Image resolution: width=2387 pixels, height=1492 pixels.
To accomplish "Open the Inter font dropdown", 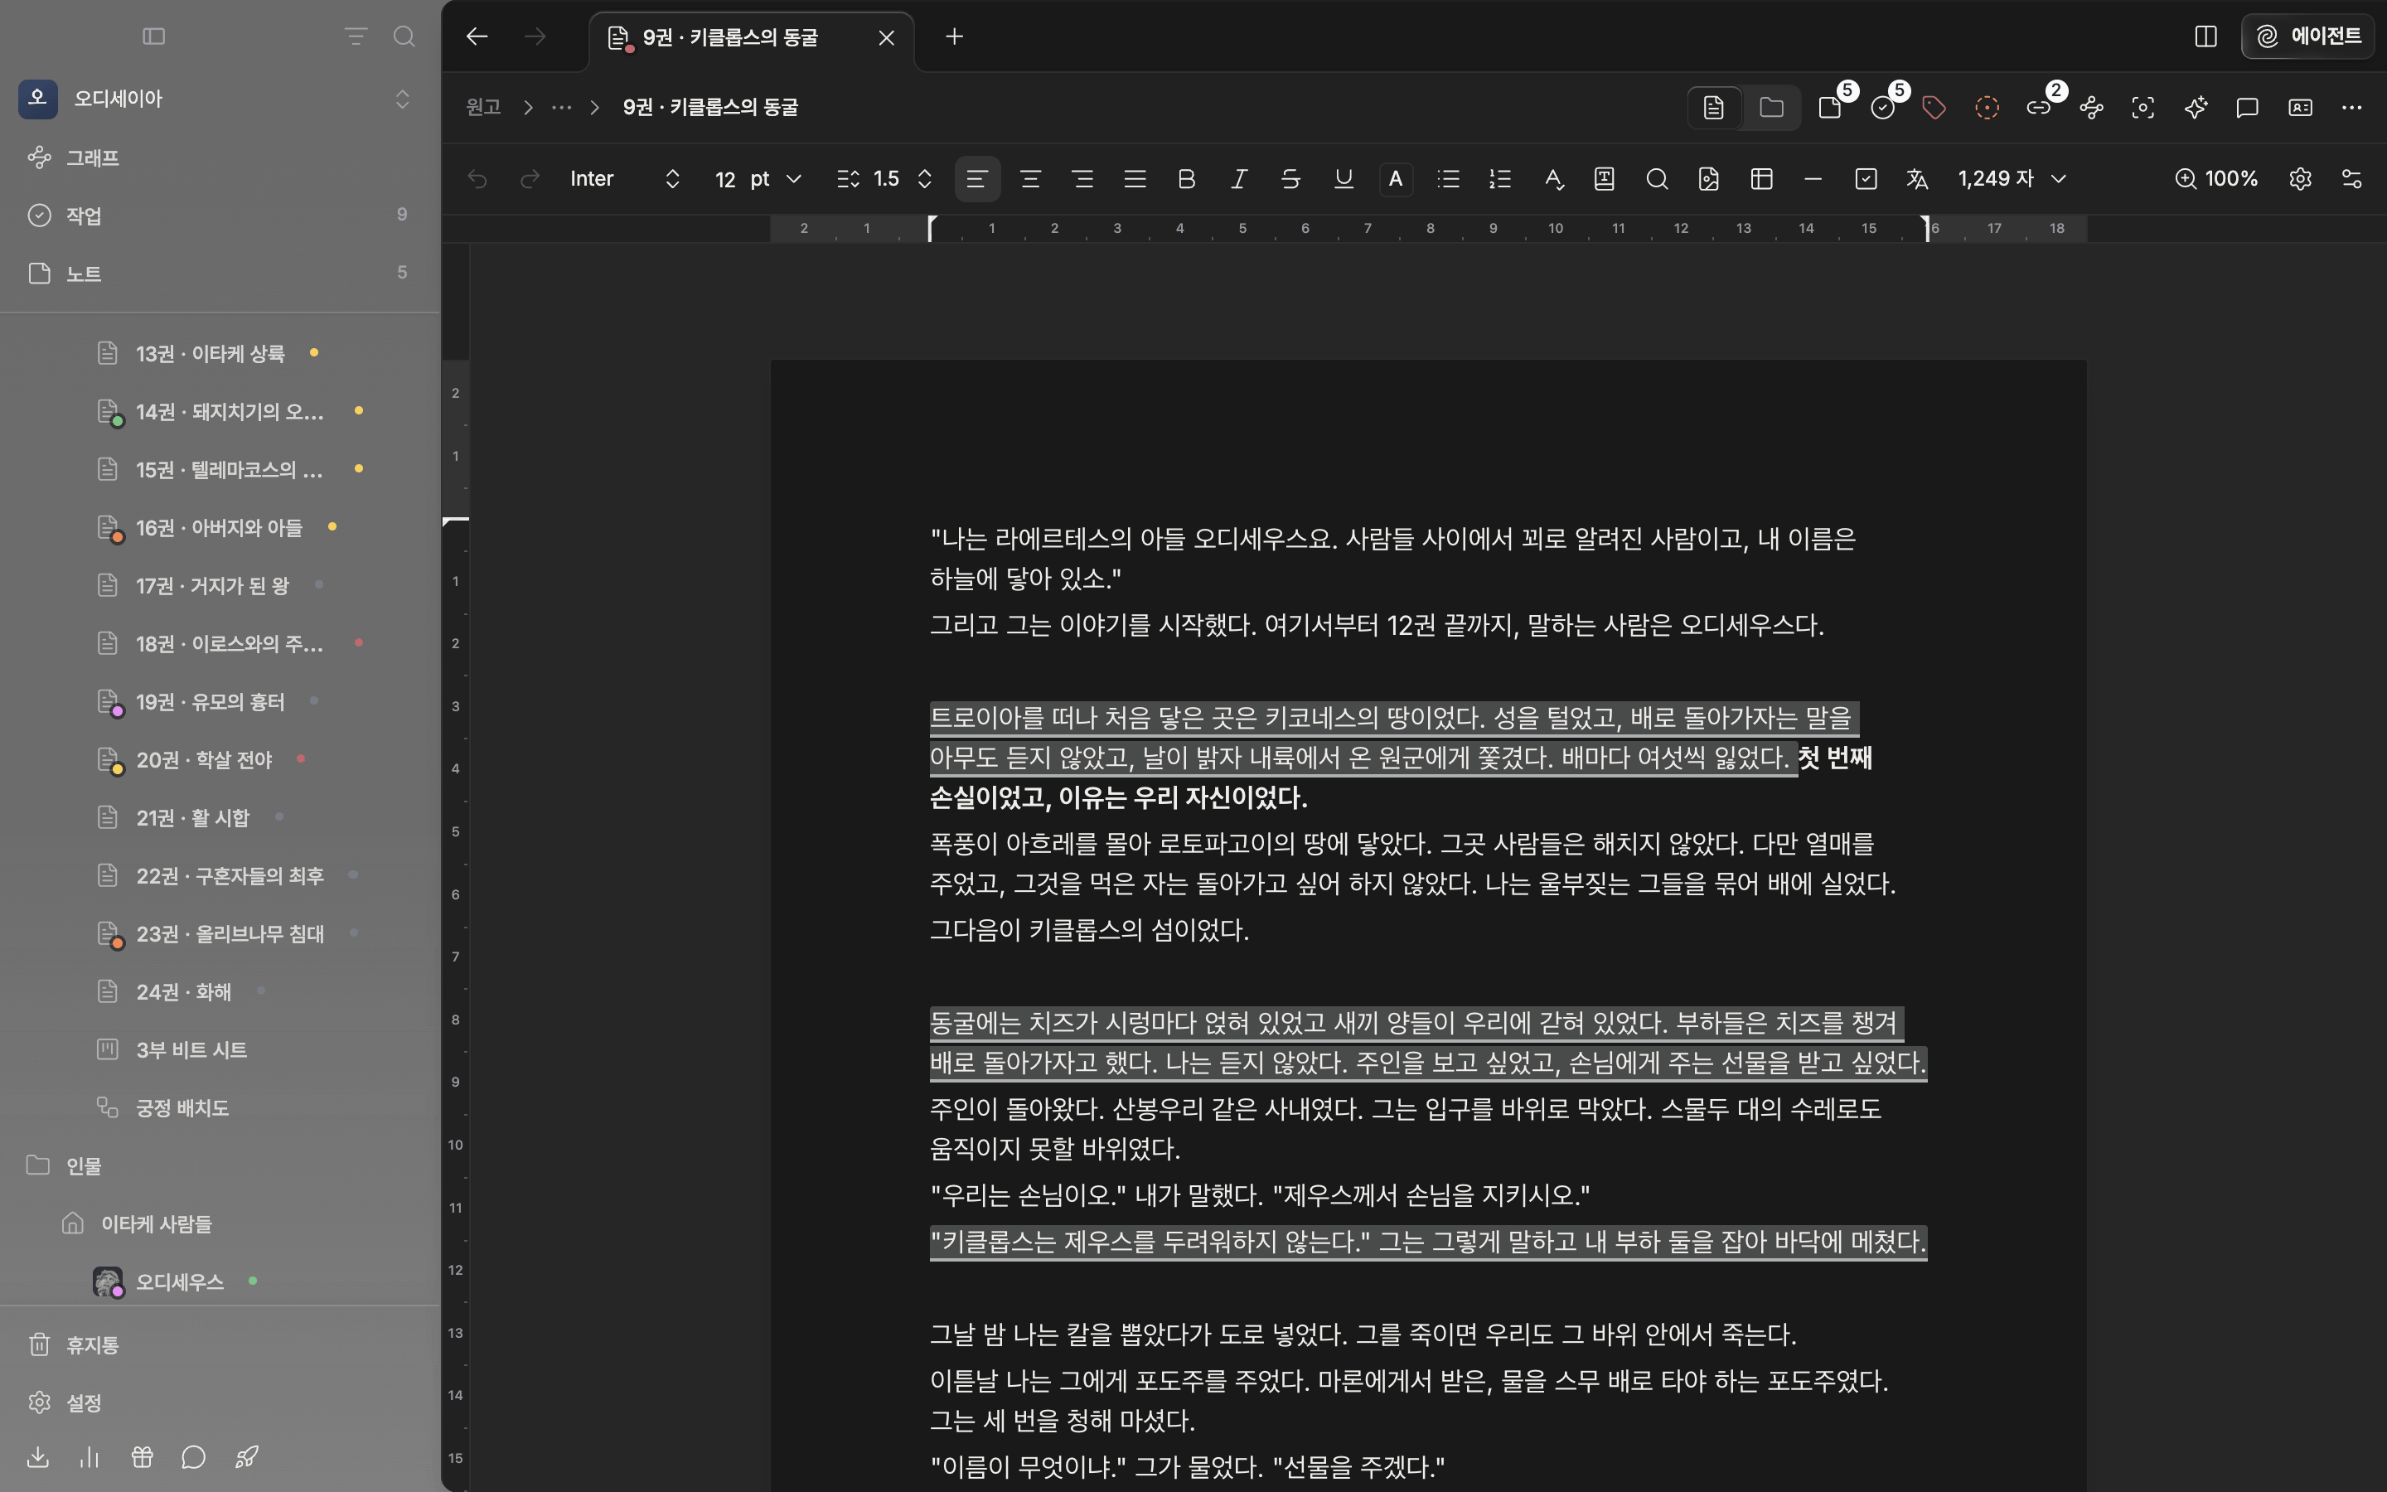I will click(624, 178).
